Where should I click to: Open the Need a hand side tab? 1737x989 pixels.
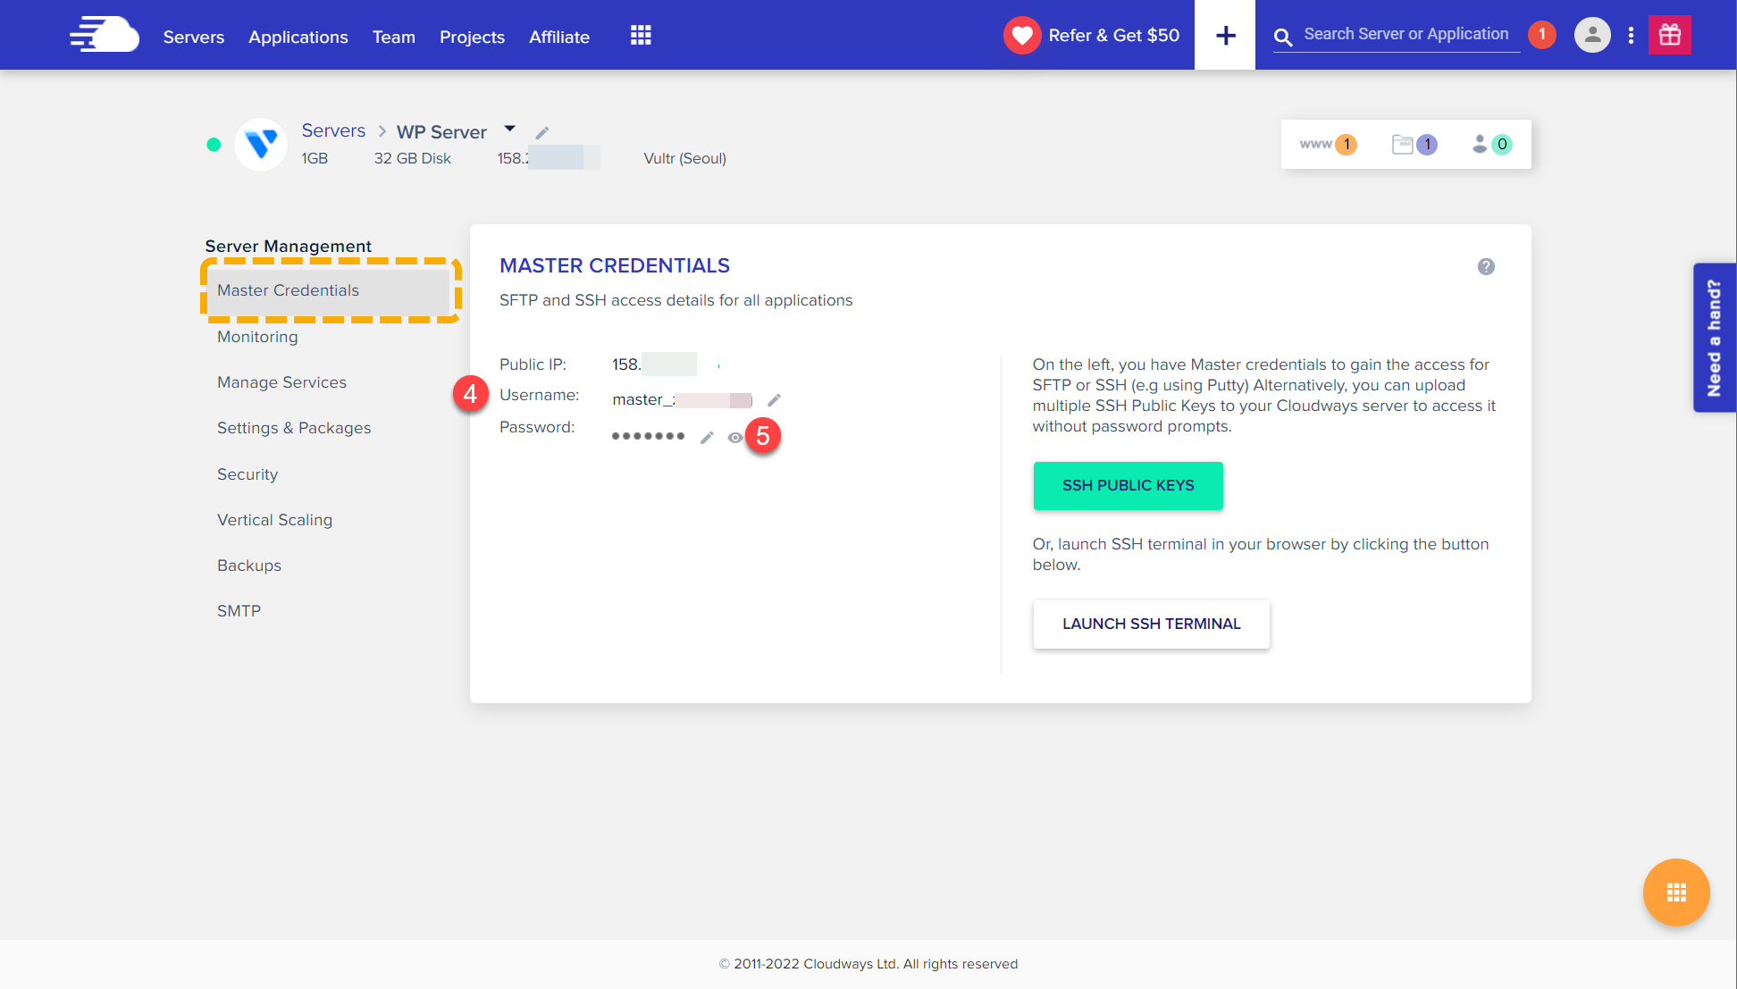(x=1713, y=338)
